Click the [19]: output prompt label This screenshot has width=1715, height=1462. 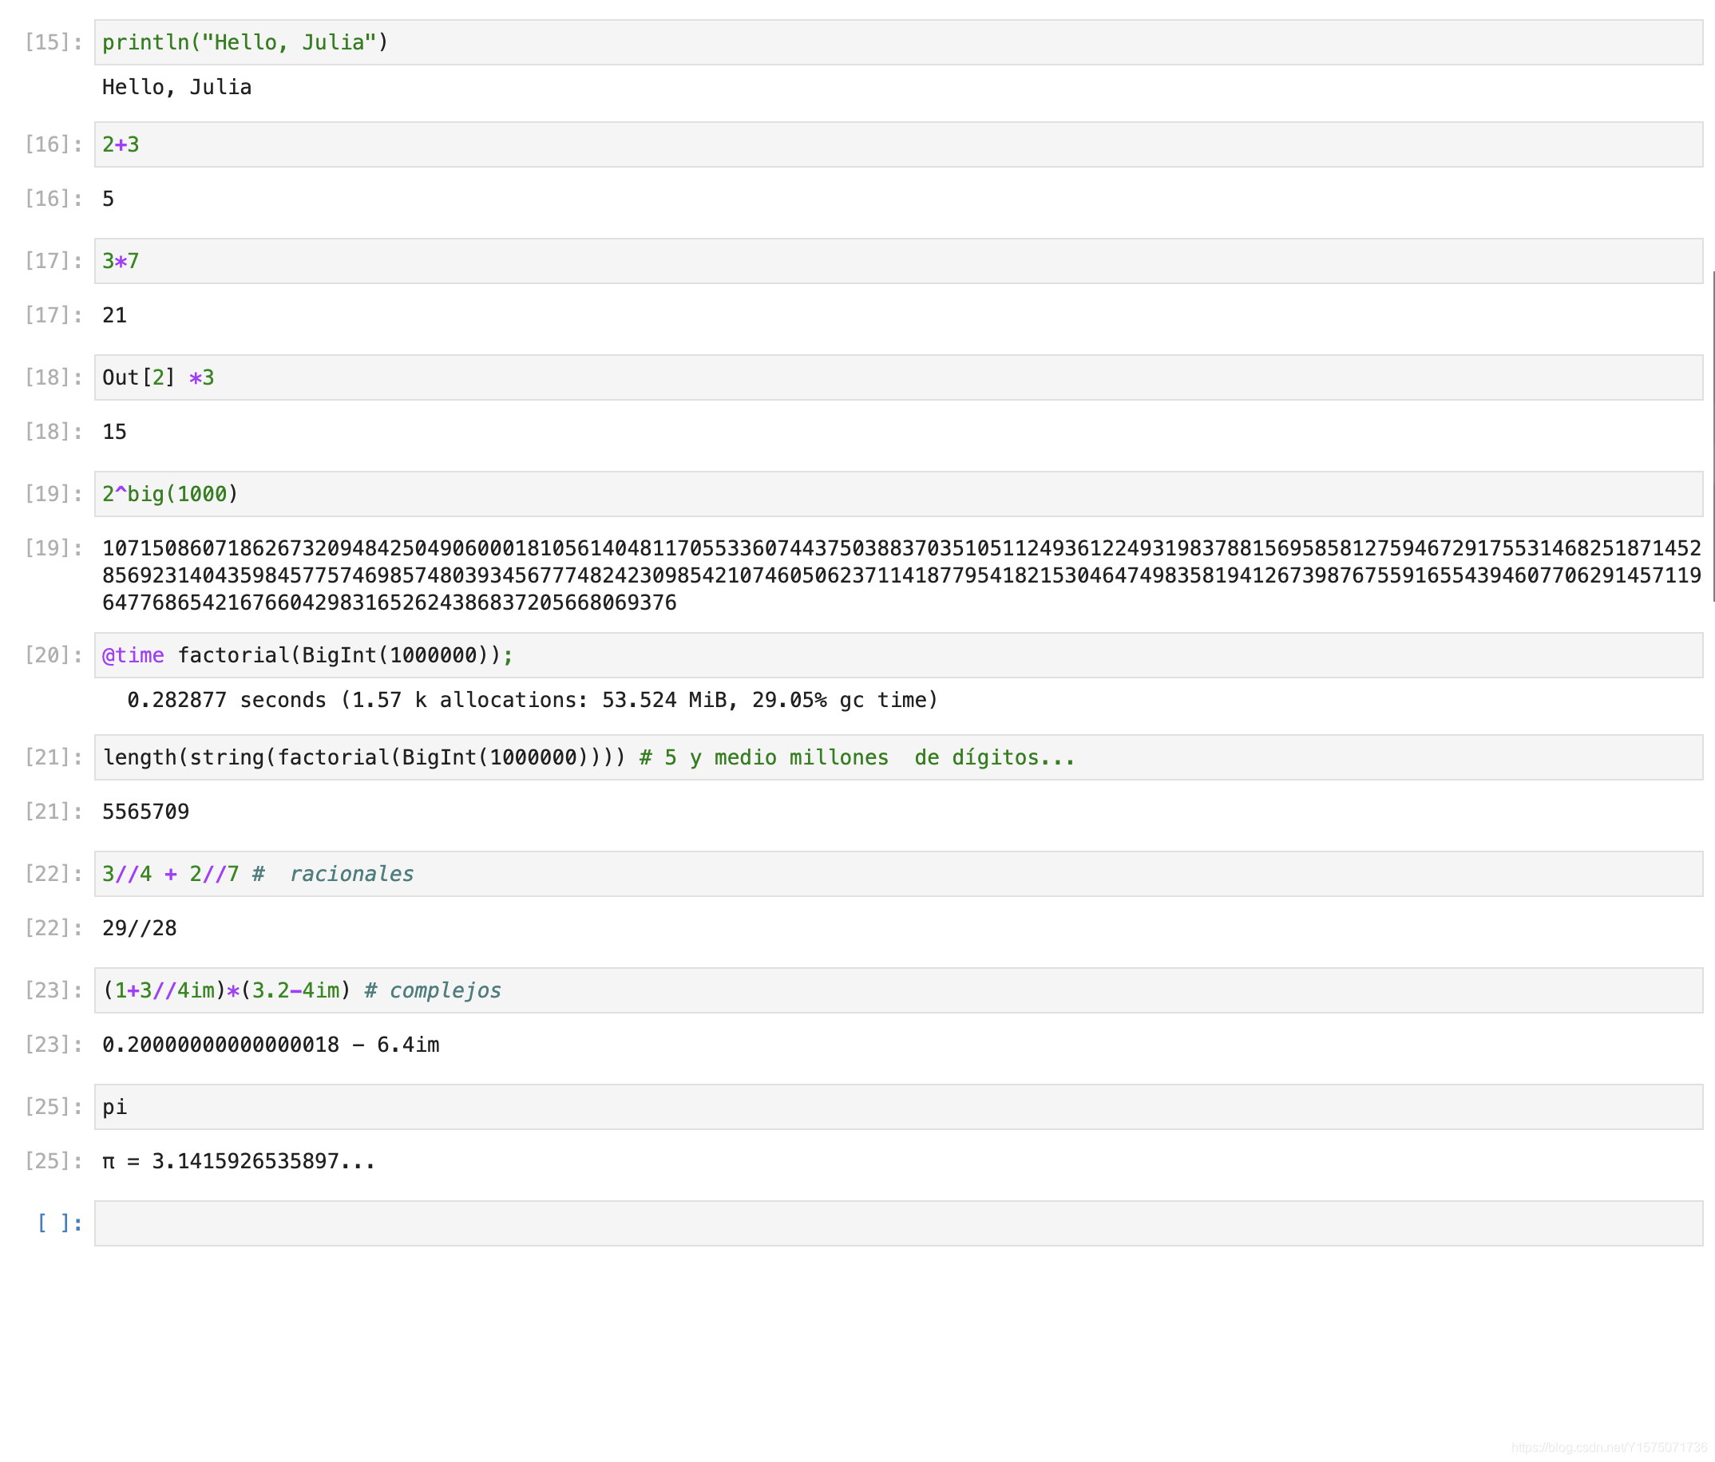coord(53,549)
